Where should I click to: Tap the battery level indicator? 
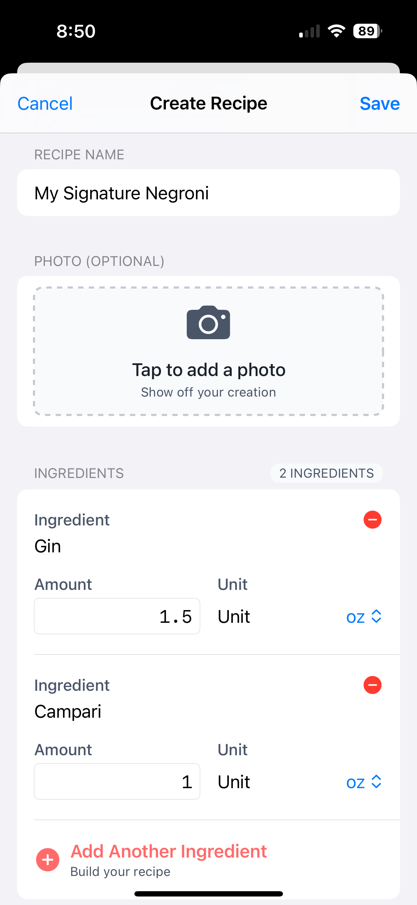367,31
